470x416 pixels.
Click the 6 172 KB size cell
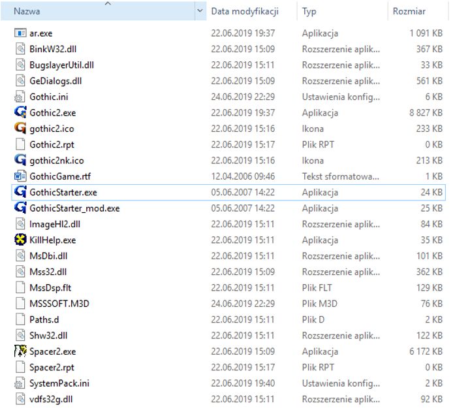pos(426,351)
